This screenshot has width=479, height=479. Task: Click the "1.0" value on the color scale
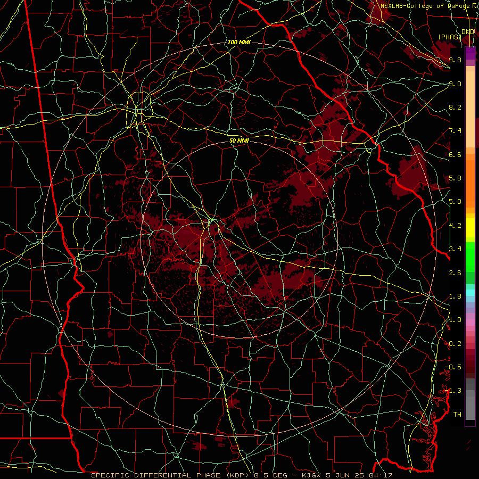(x=455, y=320)
